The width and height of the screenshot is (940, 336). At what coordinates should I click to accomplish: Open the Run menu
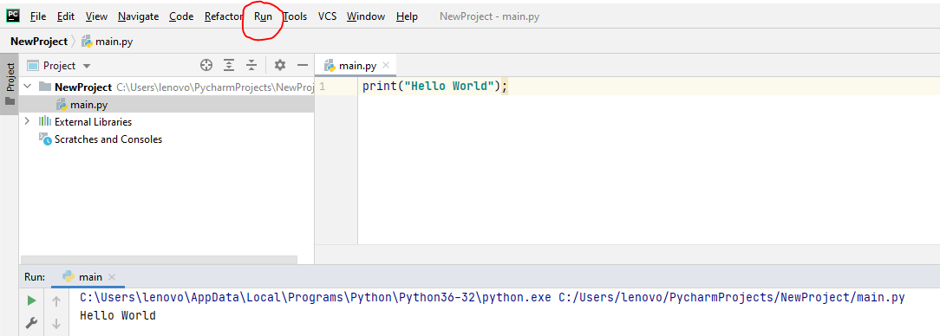263,16
